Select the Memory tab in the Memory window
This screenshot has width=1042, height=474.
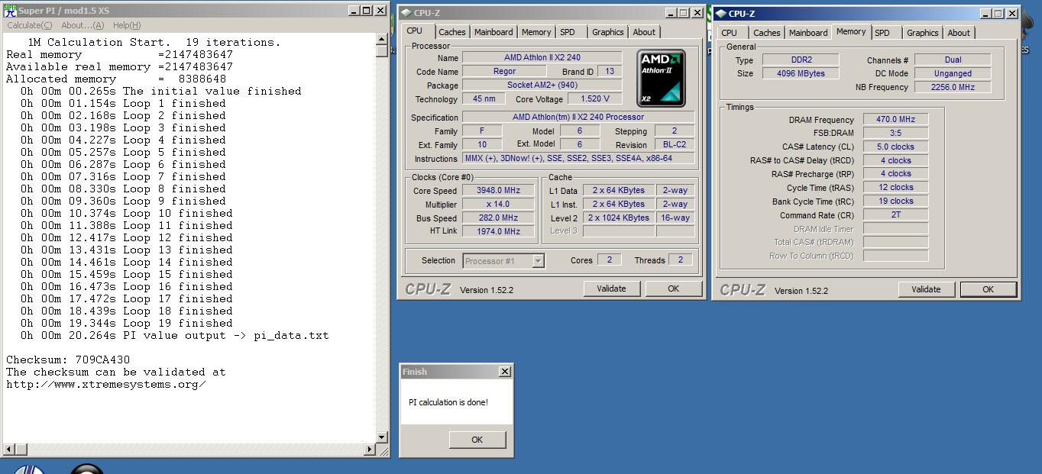(851, 31)
